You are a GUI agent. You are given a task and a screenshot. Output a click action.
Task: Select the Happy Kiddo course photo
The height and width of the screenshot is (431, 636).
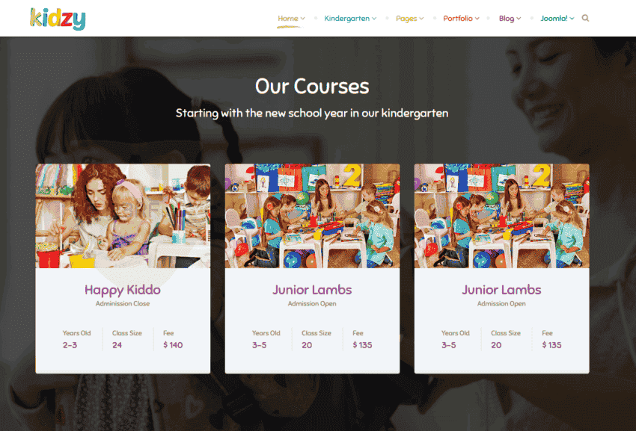pos(123,215)
